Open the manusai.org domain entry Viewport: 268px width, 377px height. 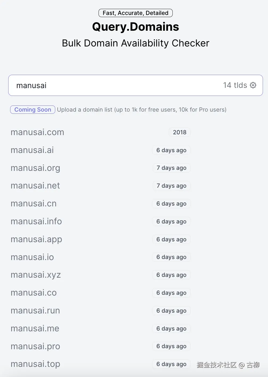(x=35, y=168)
